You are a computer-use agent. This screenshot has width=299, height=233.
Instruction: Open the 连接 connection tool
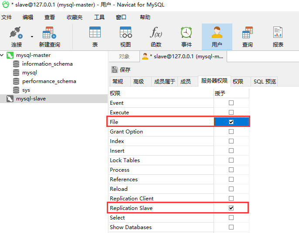pyautogui.click(x=17, y=37)
